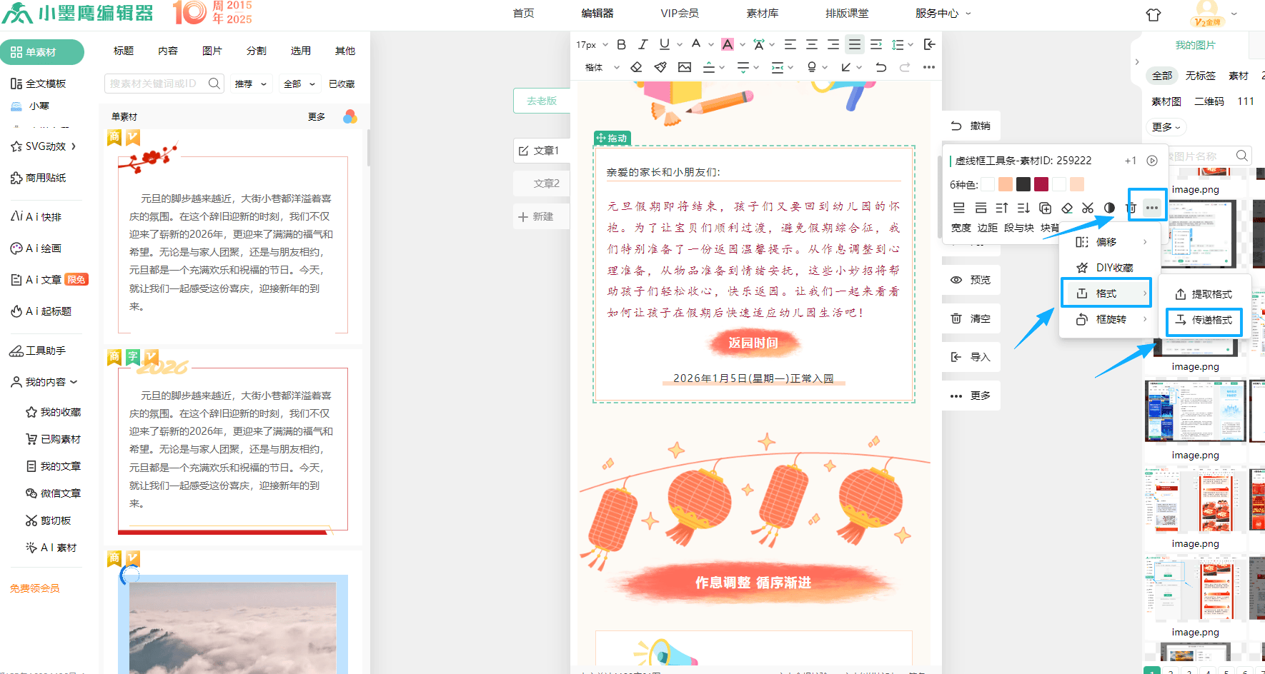Open the 全部 filter dropdown in materials

tap(299, 84)
